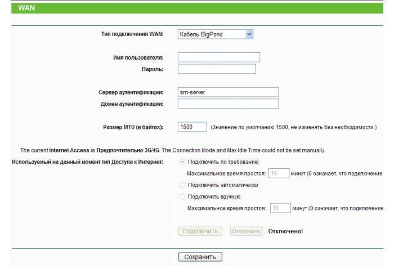The image size is (394, 266).
Task: Click the Отключить button
Action: click(246, 231)
